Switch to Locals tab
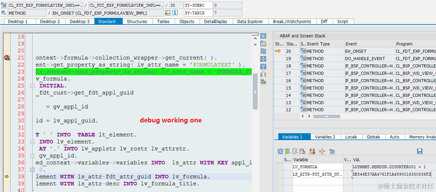 coord(351,137)
